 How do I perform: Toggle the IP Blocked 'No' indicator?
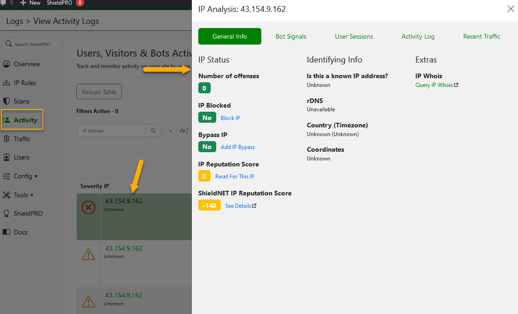(x=207, y=117)
